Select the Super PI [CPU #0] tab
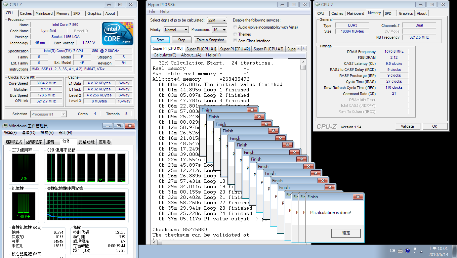 [168, 48]
